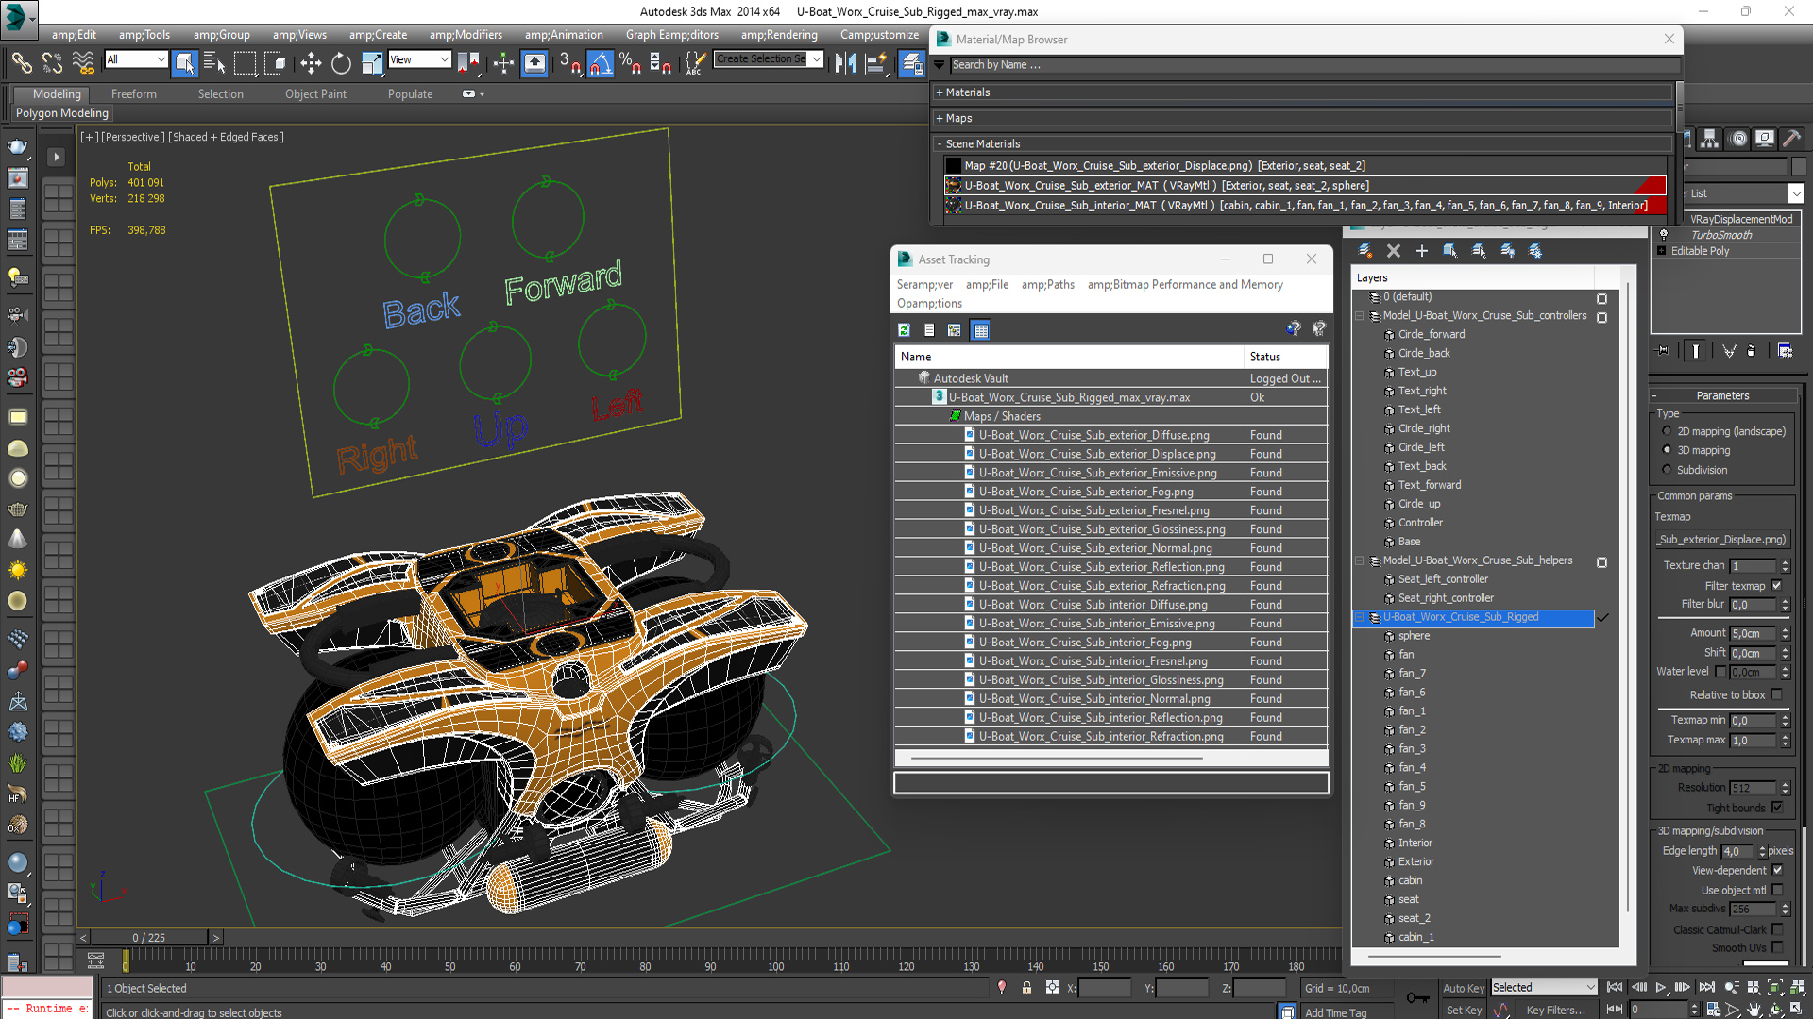Switch to the Freeform ribbon tab
The image size is (1813, 1019).
pos(134,94)
